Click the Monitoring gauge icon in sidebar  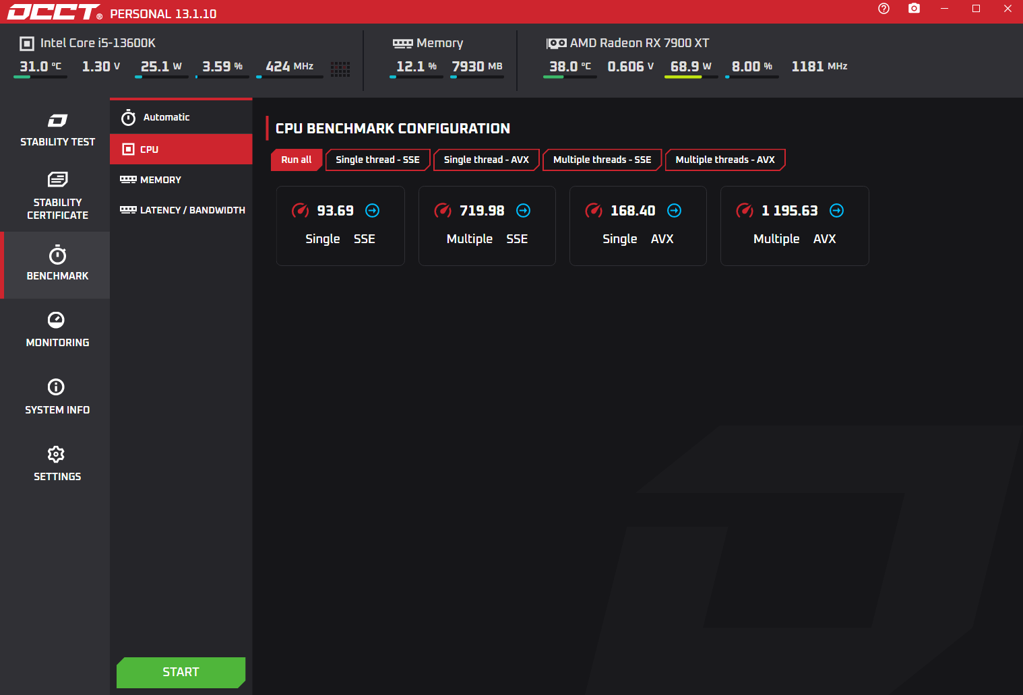(56, 319)
